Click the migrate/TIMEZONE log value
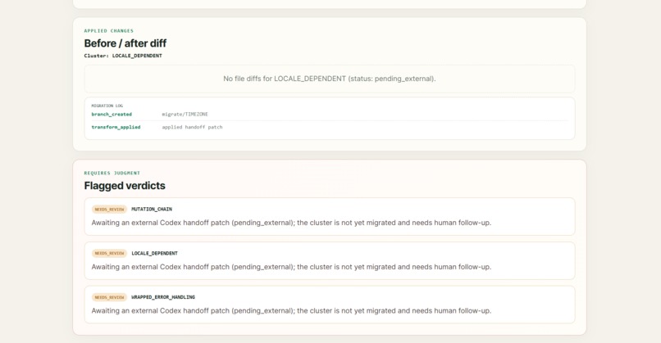The height and width of the screenshot is (343, 661). 185,114
